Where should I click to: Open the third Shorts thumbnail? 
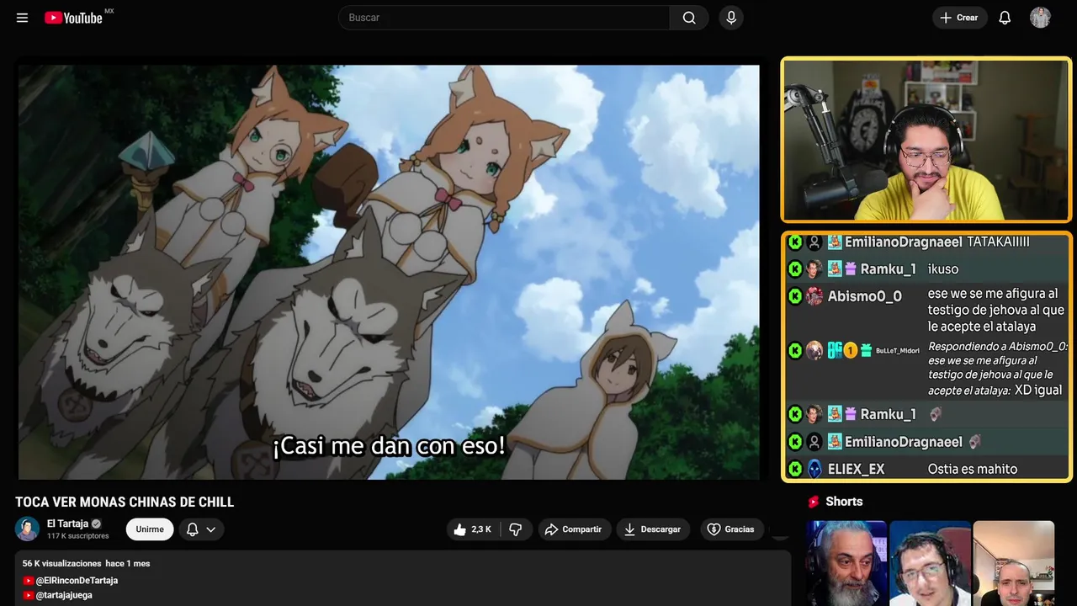(x=1013, y=563)
